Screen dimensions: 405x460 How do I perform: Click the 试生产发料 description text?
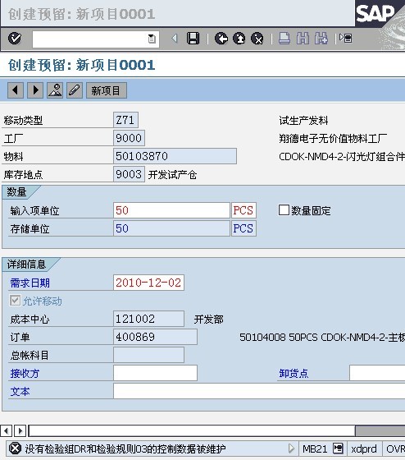coord(303,120)
